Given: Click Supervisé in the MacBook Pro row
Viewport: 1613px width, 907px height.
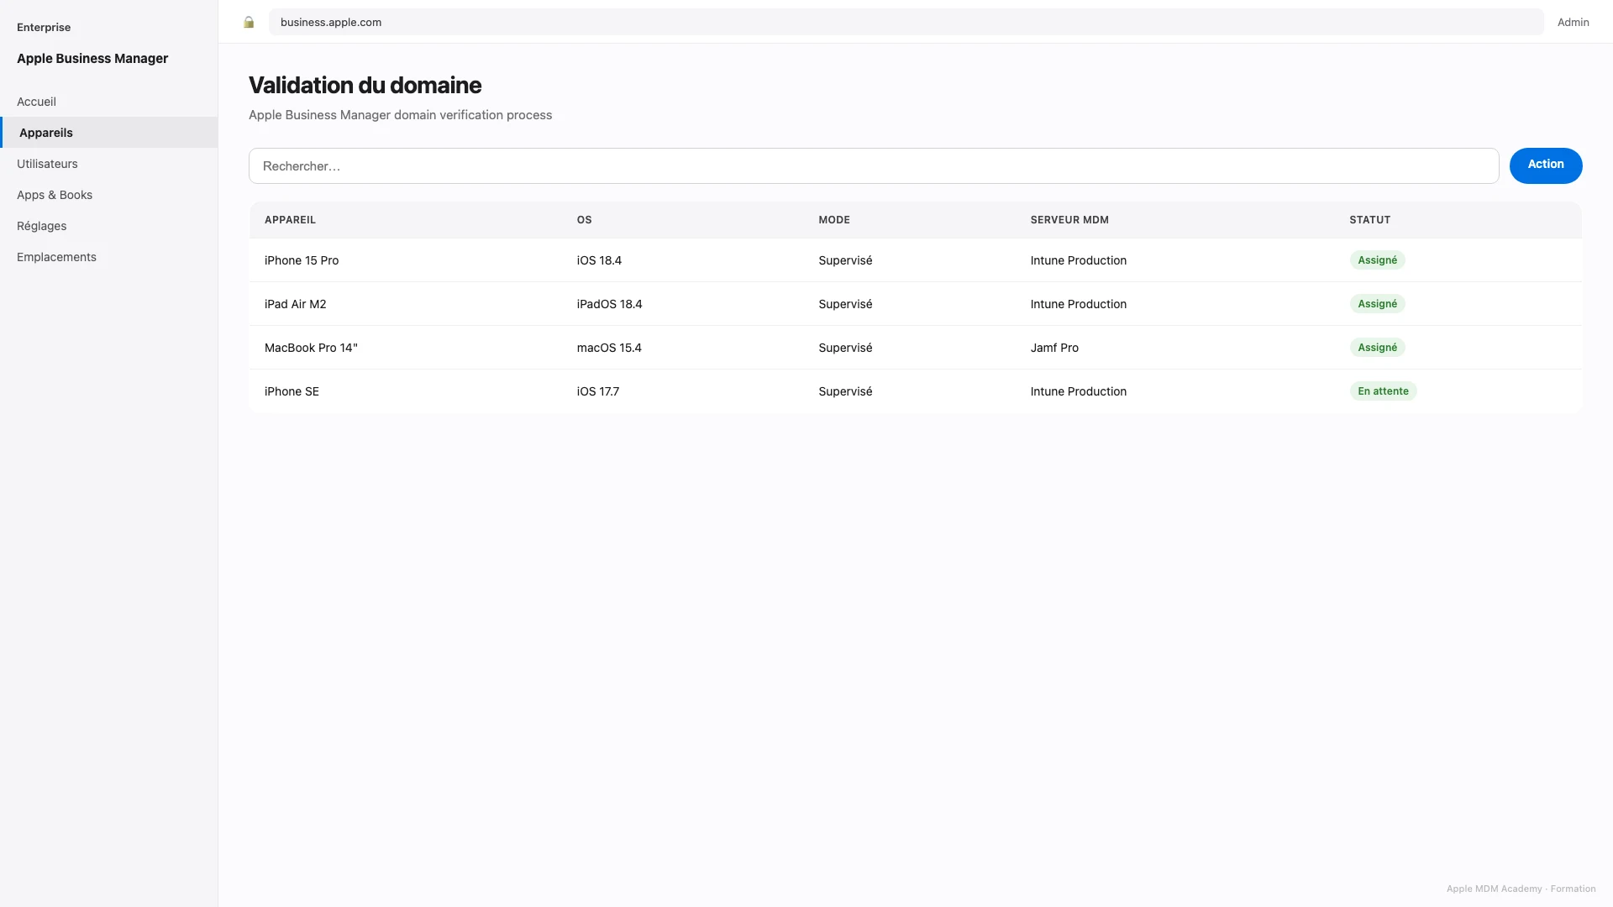Looking at the screenshot, I should coord(845,348).
